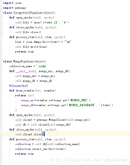Image resolution: width=130 pixels, height=165 pixels.
Task: Click the 'self.file.write(line)' statement
Action: click(31, 47)
